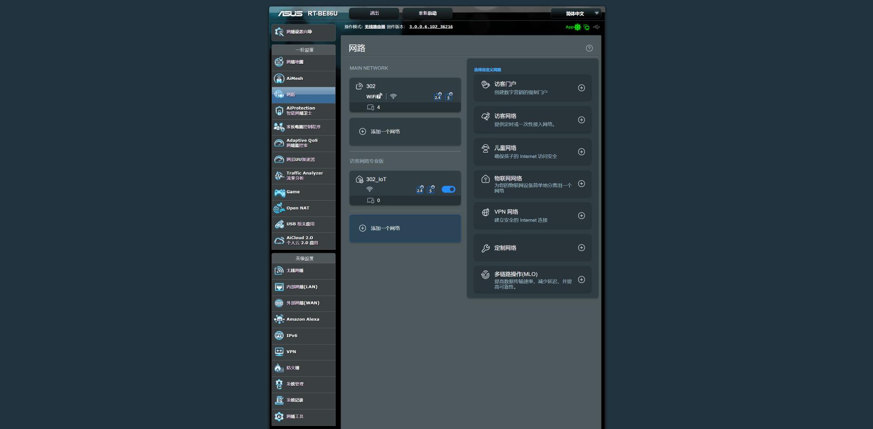The width and height of the screenshot is (873, 429).
Task: Click 高级设置 section header
Action: pos(304,259)
